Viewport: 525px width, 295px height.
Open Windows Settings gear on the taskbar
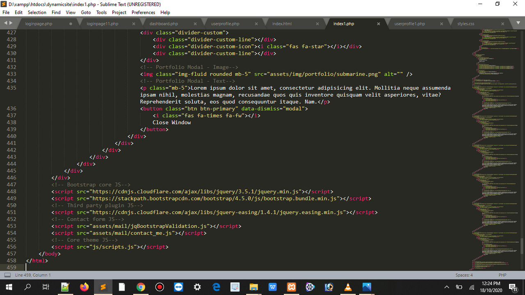(x=197, y=287)
